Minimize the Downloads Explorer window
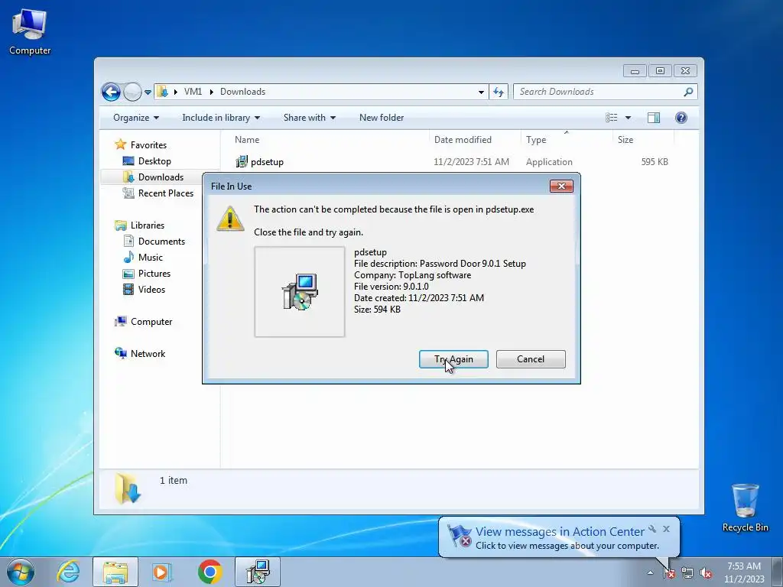The image size is (783, 587). pyautogui.click(x=635, y=71)
